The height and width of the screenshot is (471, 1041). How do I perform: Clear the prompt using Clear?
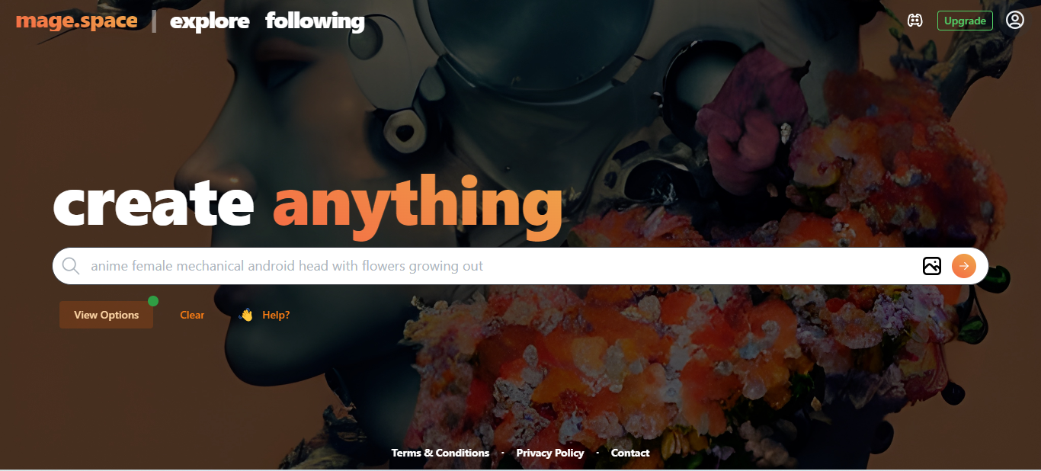[x=192, y=315]
